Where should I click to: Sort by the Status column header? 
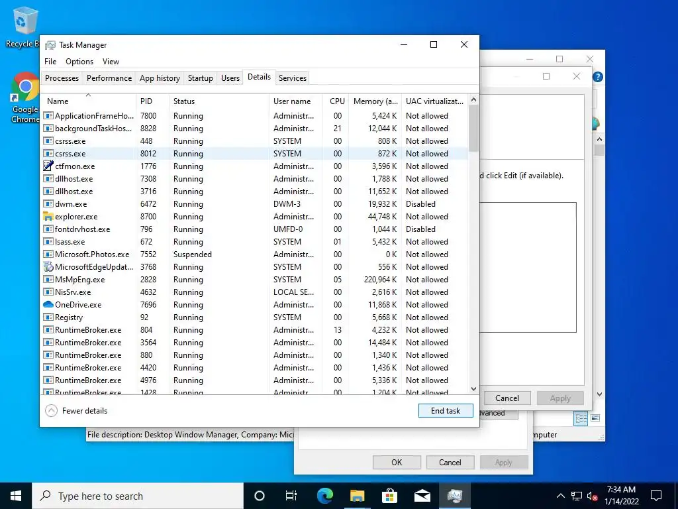coord(218,101)
